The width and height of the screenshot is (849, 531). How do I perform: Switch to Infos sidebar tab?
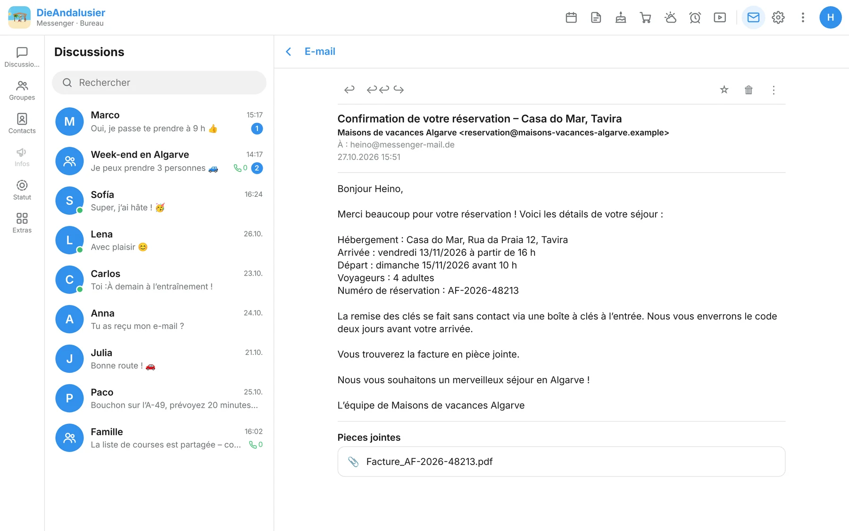tap(22, 157)
